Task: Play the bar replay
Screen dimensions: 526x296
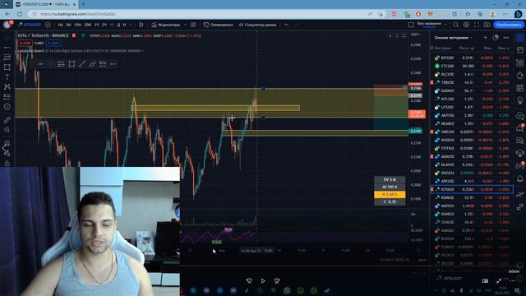Action: tap(263, 281)
